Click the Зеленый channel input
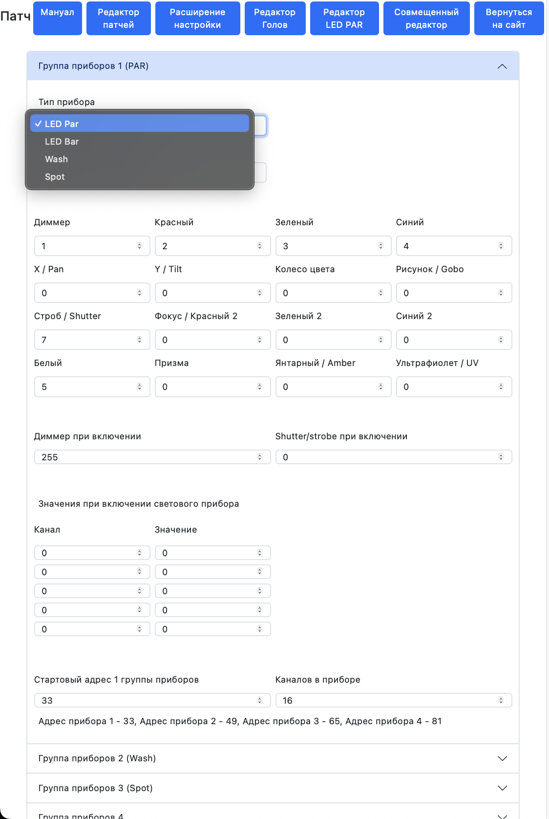 click(334, 246)
